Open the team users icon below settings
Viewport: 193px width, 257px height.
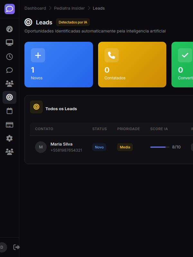coord(10,152)
